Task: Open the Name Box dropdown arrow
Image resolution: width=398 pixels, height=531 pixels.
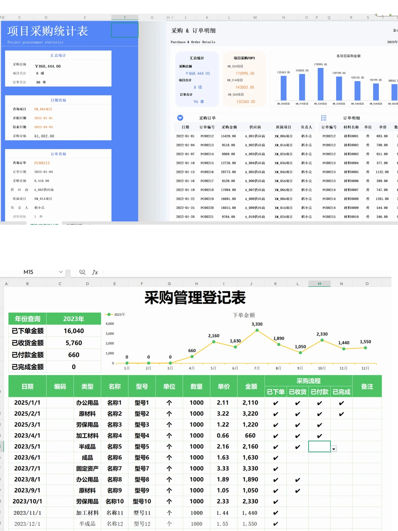Action: (61, 272)
